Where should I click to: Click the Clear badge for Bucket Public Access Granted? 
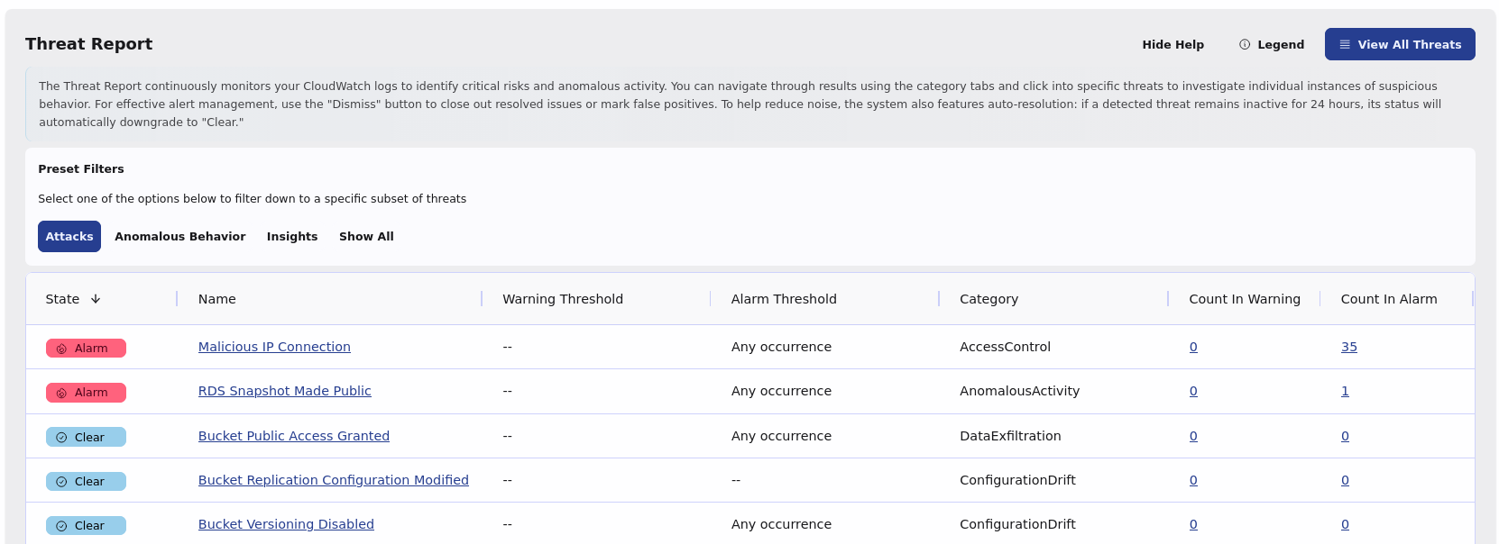(86, 437)
